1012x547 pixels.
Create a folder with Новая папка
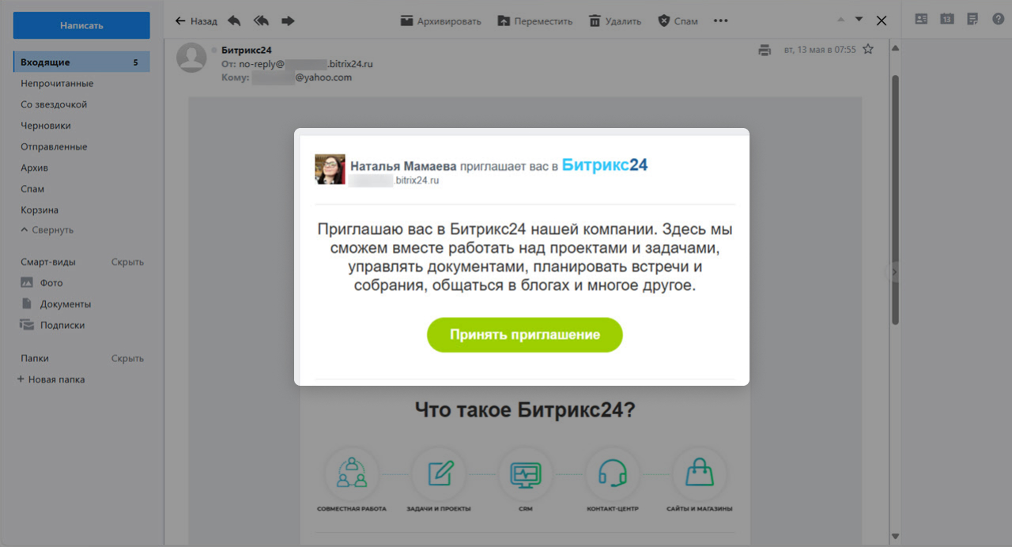pyautogui.click(x=51, y=379)
